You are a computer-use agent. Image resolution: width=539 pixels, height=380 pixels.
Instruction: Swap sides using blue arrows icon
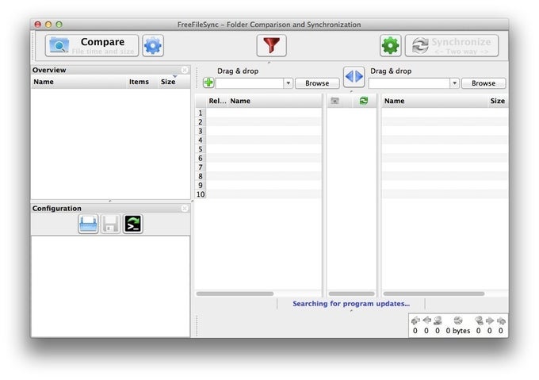[x=354, y=76]
